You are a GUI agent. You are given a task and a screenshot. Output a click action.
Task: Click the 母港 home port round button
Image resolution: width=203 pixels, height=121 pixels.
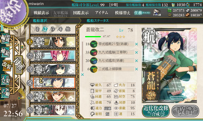point(18,65)
